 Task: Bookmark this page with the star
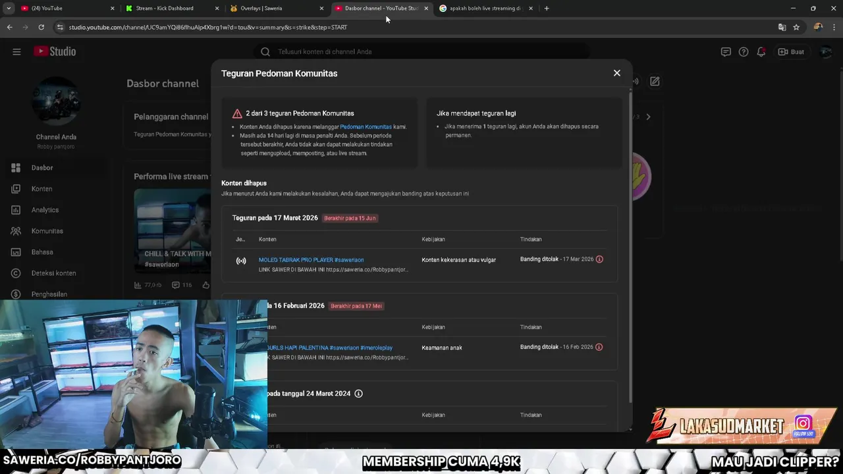pyautogui.click(x=796, y=27)
